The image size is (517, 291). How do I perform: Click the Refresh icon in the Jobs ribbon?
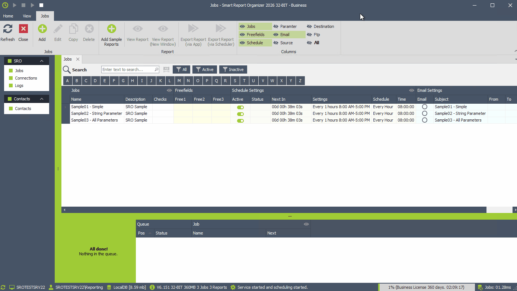point(7,29)
